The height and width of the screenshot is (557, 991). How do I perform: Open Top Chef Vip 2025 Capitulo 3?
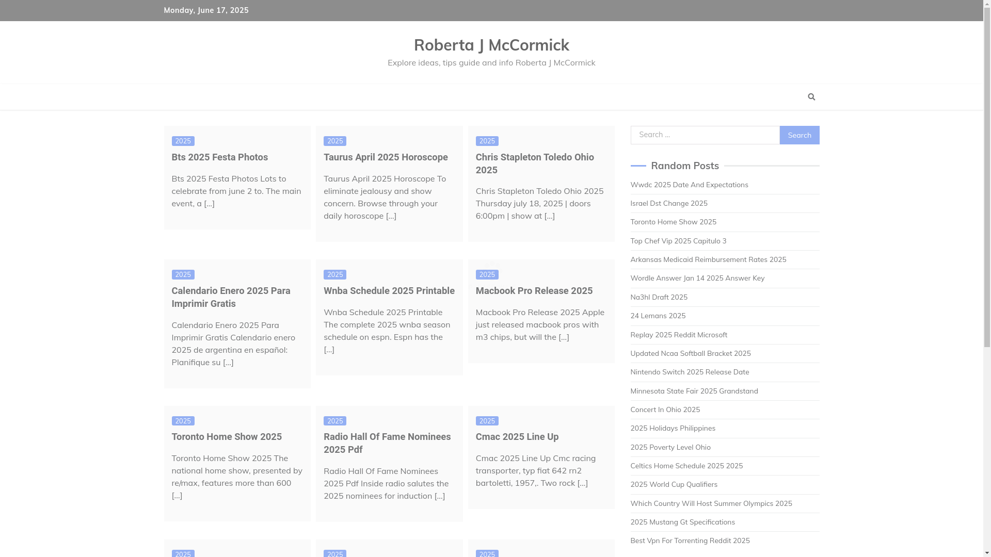(x=678, y=241)
